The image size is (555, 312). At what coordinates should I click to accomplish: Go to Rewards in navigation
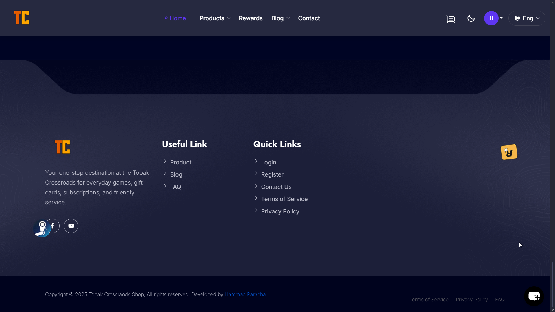[250, 18]
